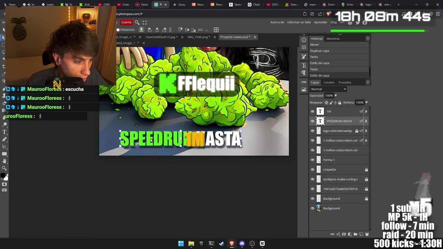Hide the asclepius-snake-curling layer
Viewport: 443px width, 249px height.
(x=313, y=179)
